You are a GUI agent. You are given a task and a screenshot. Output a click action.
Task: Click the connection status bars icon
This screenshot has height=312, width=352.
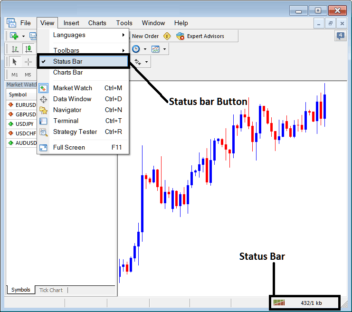279,303
